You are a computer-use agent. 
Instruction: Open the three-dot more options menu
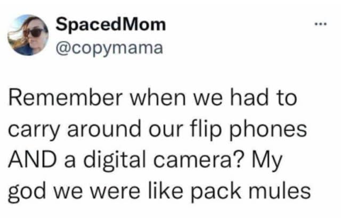point(318,25)
